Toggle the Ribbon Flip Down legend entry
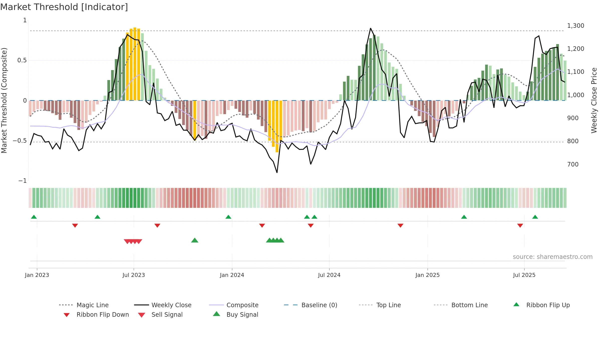Screen dimensions: 601x338 pyautogui.click(x=96, y=314)
